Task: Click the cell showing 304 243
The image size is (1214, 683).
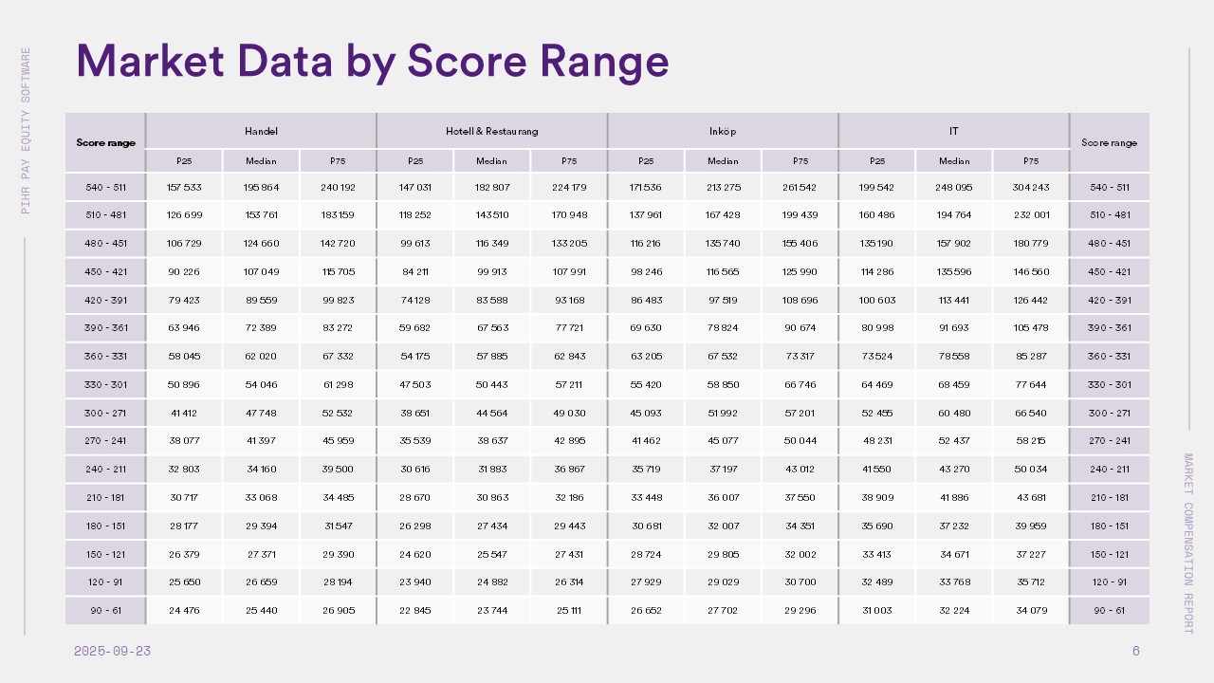Action: [1031, 187]
